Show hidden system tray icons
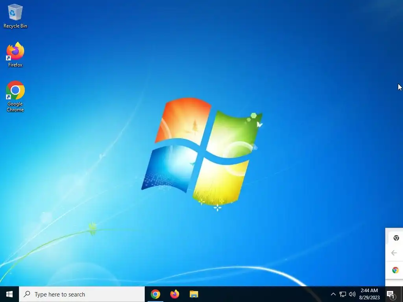Image resolution: width=403 pixels, height=302 pixels. (x=333, y=294)
